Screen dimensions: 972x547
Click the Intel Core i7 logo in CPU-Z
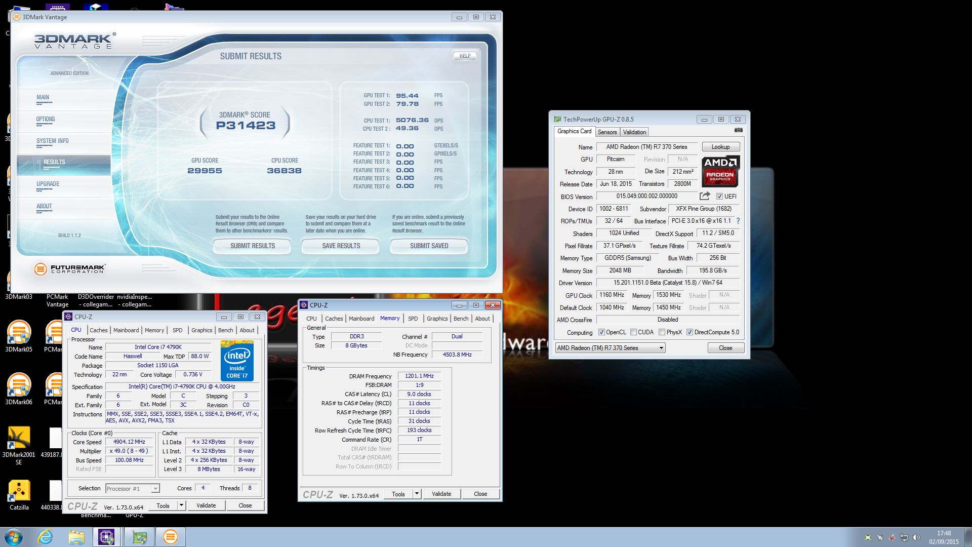click(237, 361)
